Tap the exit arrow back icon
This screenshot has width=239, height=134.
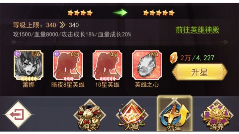coord(18,114)
